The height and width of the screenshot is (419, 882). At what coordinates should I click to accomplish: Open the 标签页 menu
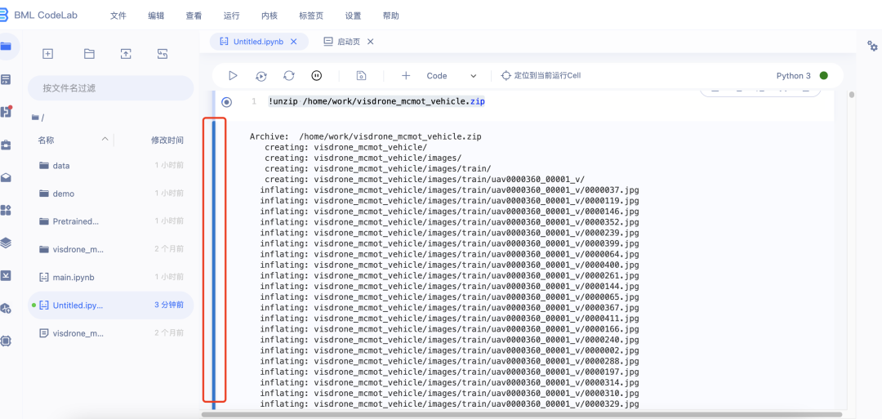coord(311,16)
